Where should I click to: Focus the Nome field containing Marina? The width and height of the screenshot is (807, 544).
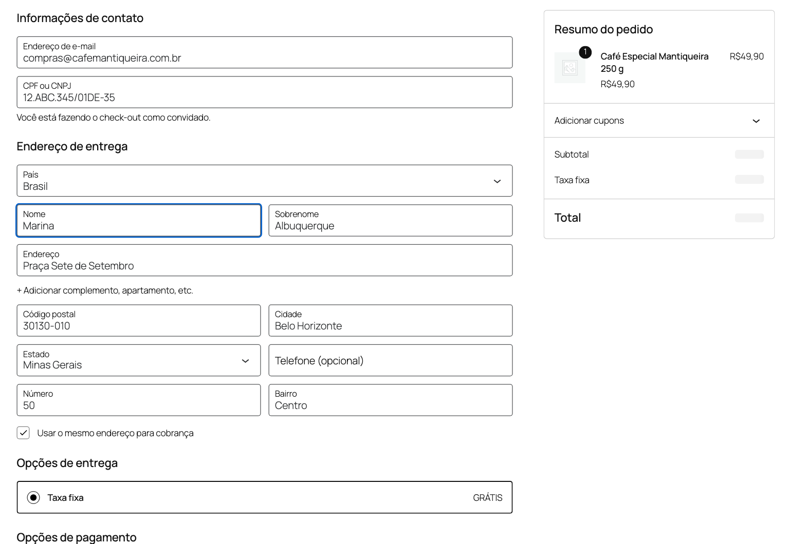click(x=139, y=221)
